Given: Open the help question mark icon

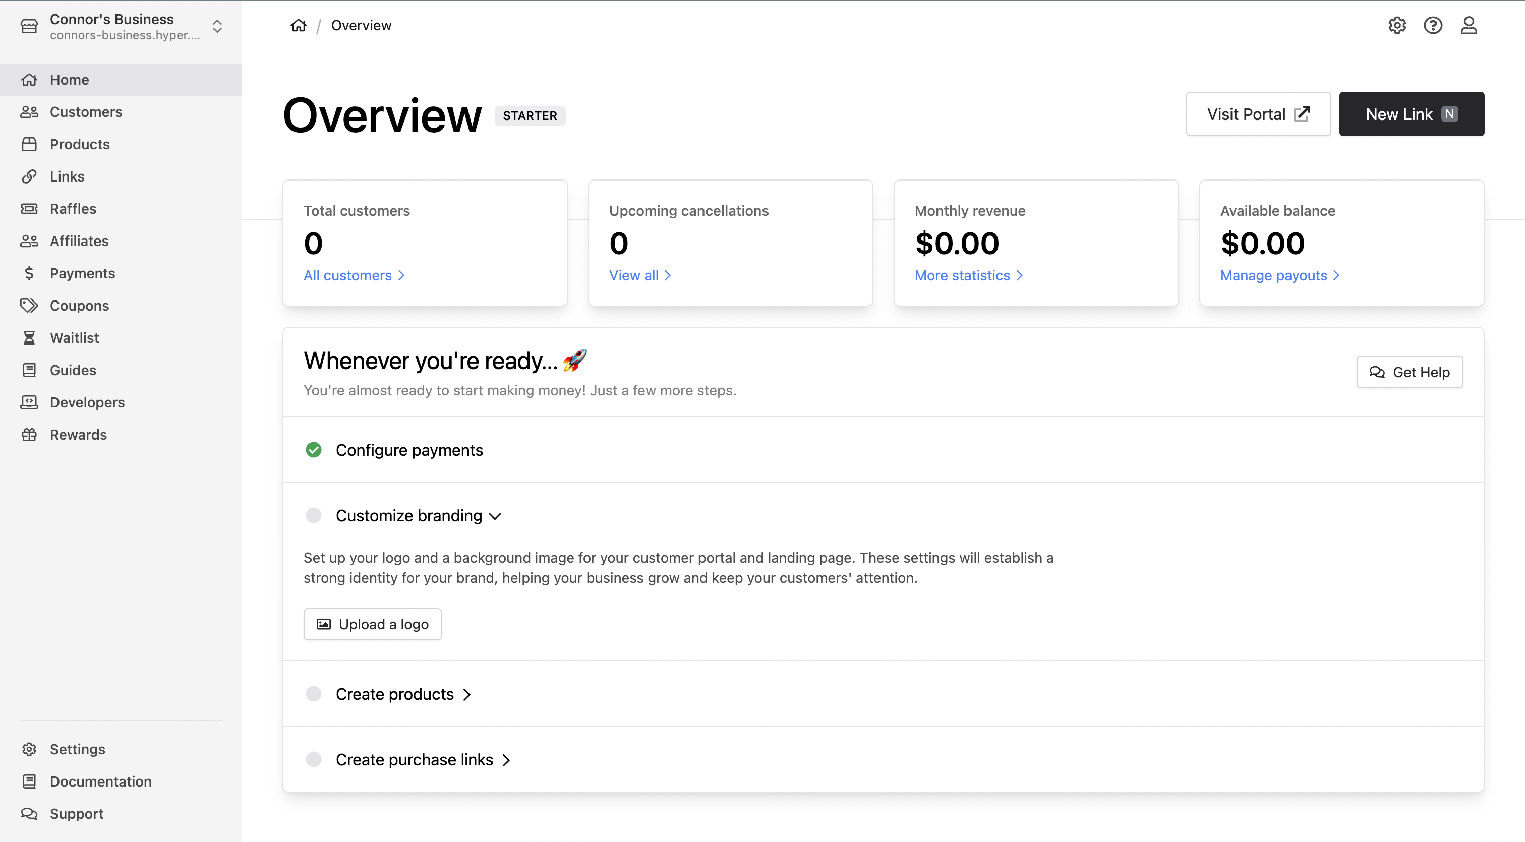Looking at the screenshot, I should [x=1433, y=25].
